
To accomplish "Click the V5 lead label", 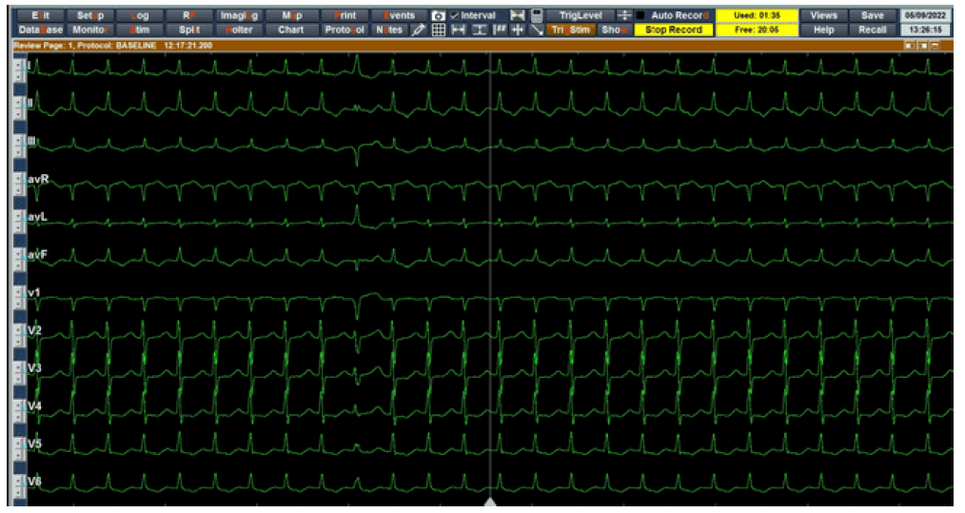I will point(34,444).
